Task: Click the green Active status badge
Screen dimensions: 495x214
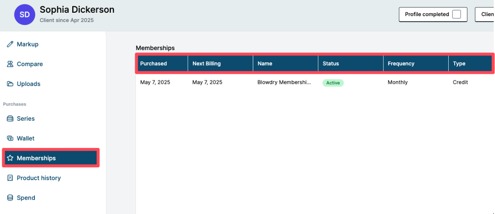Action: pos(333,83)
